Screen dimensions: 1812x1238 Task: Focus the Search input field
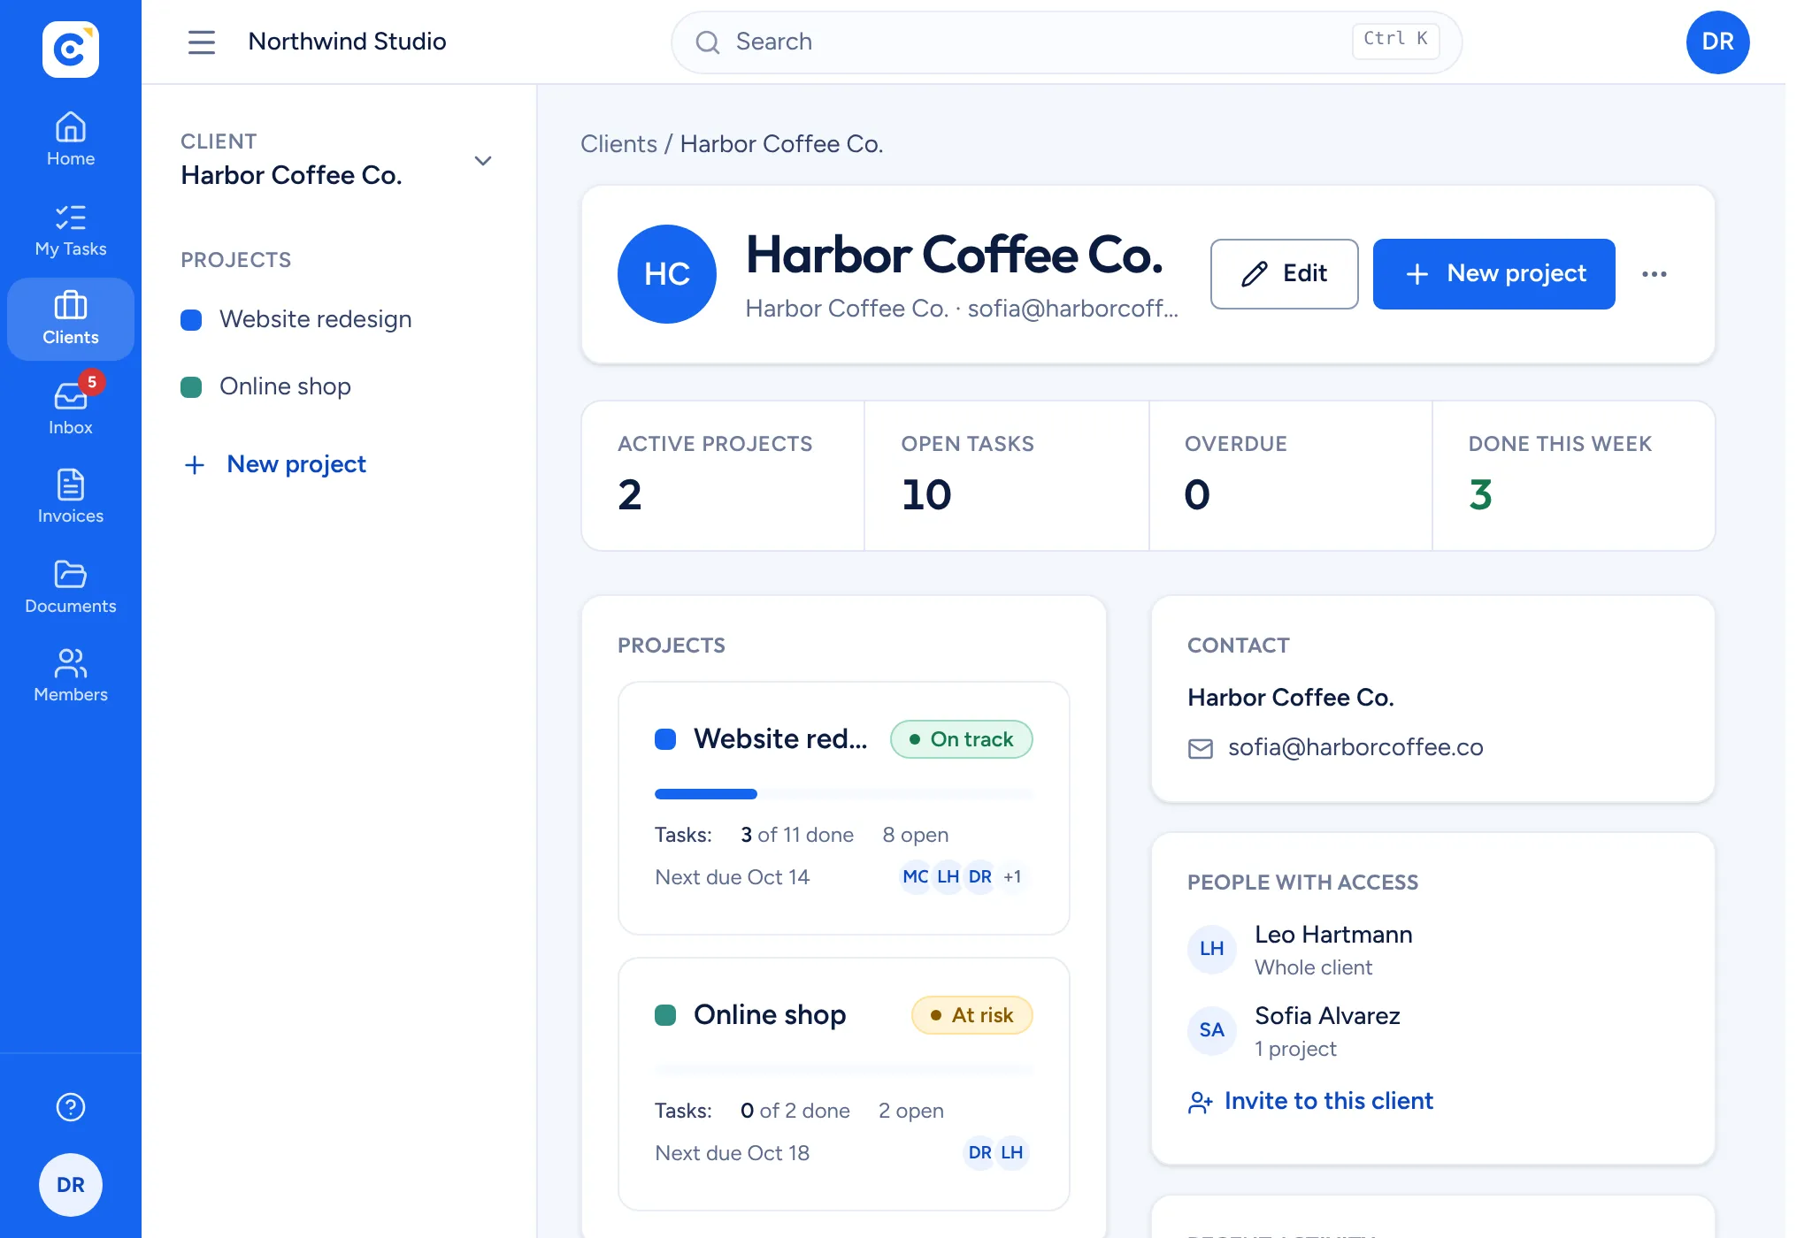pyautogui.click(x=1066, y=42)
